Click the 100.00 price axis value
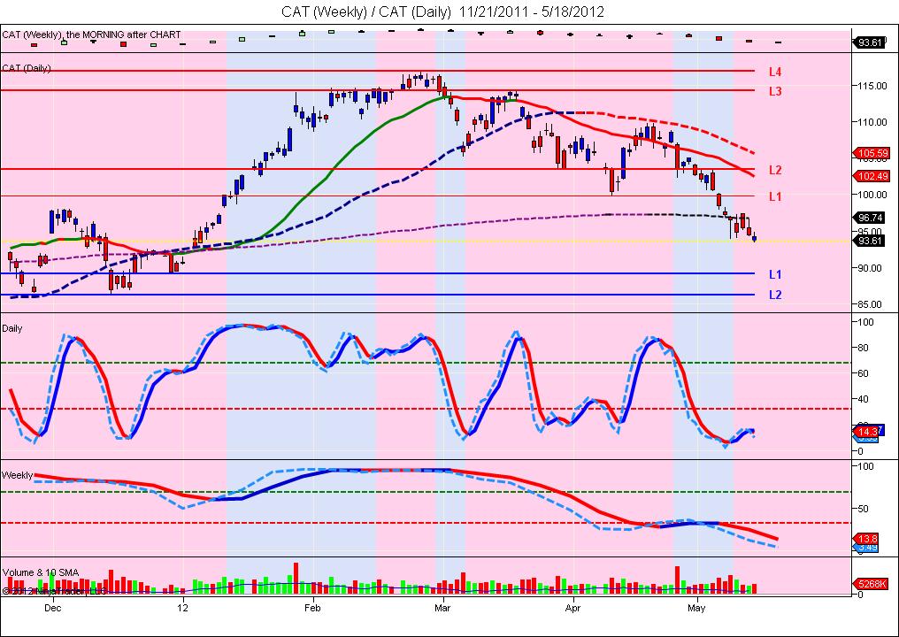 tap(872, 195)
